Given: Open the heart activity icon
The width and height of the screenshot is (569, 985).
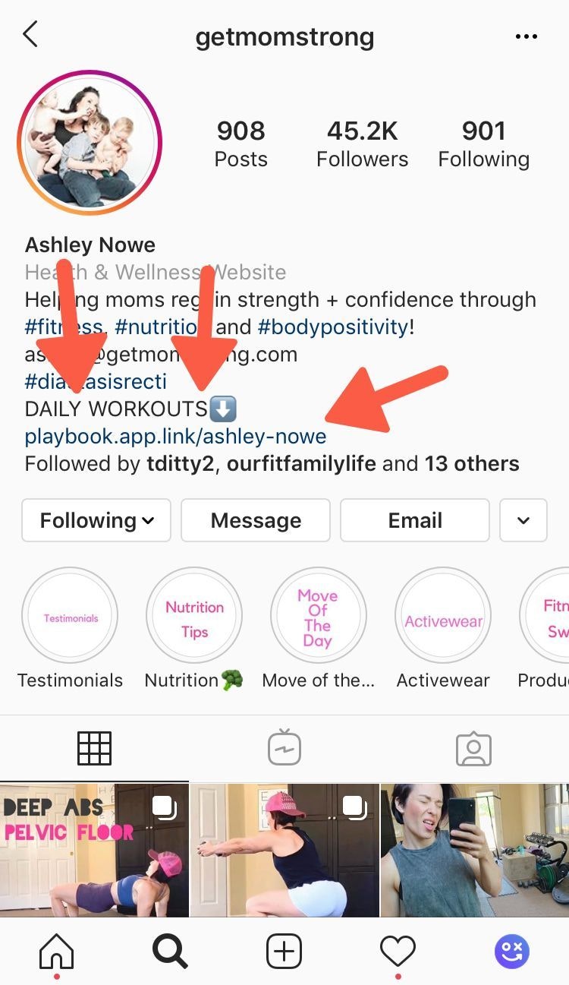Looking at the screenshot, I should [398, 951].
